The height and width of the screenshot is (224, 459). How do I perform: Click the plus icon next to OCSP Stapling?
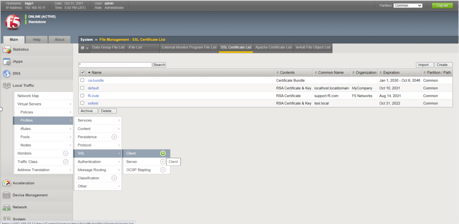163,170
